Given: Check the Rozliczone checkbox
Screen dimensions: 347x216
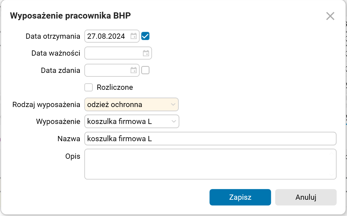Looking at the screenshot, I should [x=88, y=87].
